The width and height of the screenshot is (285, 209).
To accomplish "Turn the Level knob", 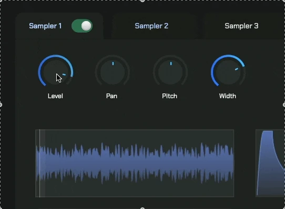I will 56,71.
